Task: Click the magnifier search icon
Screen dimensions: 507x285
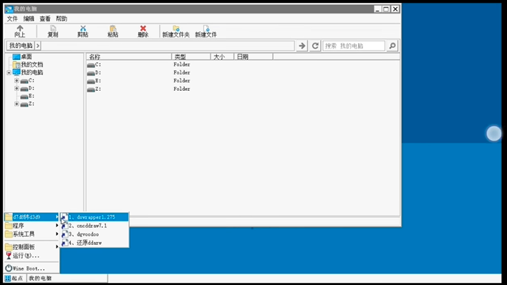Action: pyautogui.click(x=392, y=46)
